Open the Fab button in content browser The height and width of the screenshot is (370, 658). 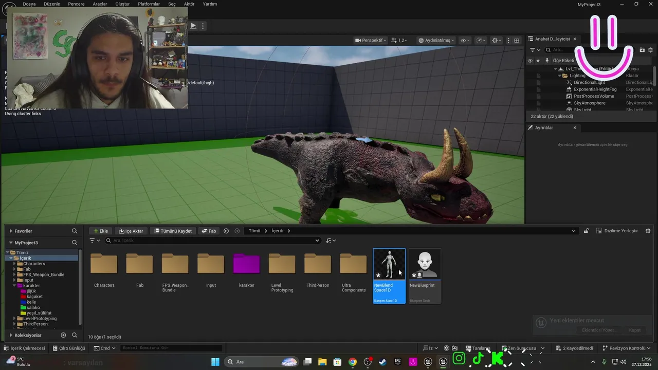coord(208,231)
